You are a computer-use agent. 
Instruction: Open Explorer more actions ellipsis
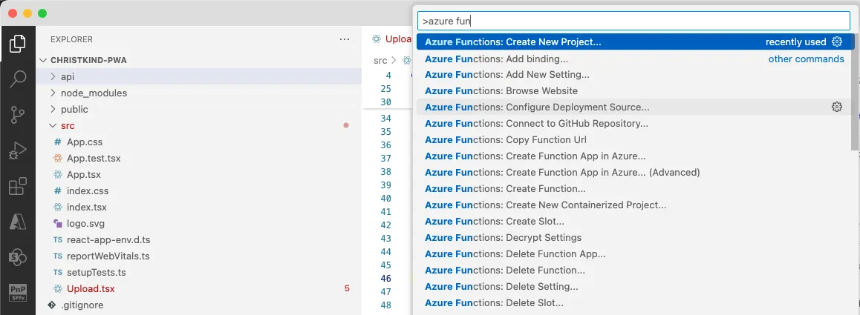[345, 39]
